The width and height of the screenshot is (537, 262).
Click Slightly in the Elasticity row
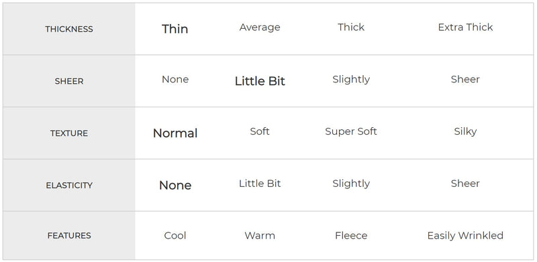(351, 184)
